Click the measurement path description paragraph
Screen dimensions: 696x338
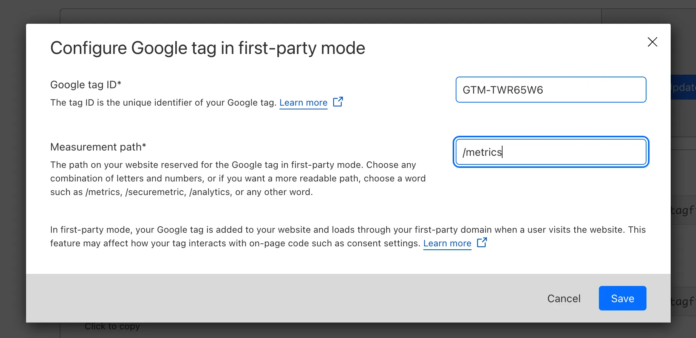(x=238, y=178)
